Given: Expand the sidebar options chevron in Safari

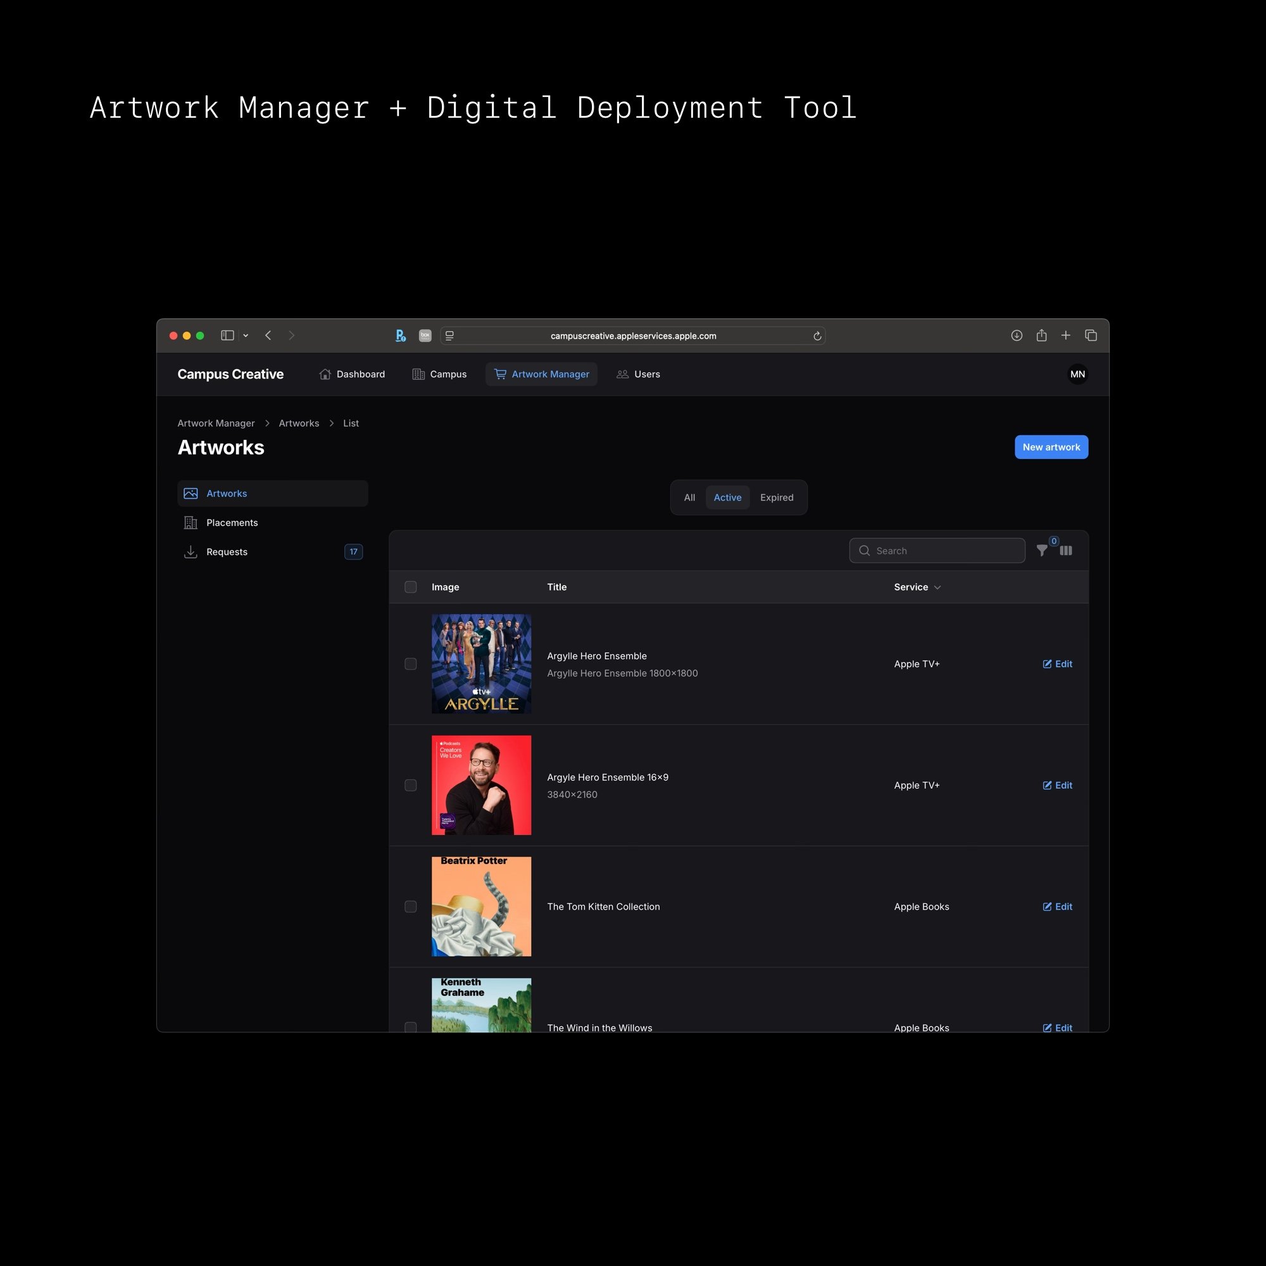Looking at the screenshot, I should click(246, 335).
